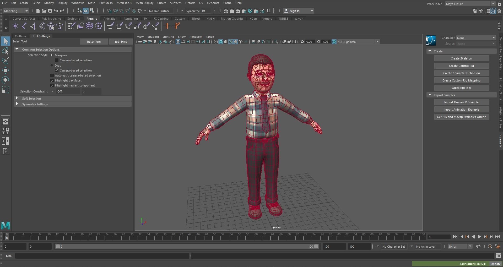Click the New Scene icon
Image resolution: width=503 pixels, height=267 pixels.
point(38,11)
